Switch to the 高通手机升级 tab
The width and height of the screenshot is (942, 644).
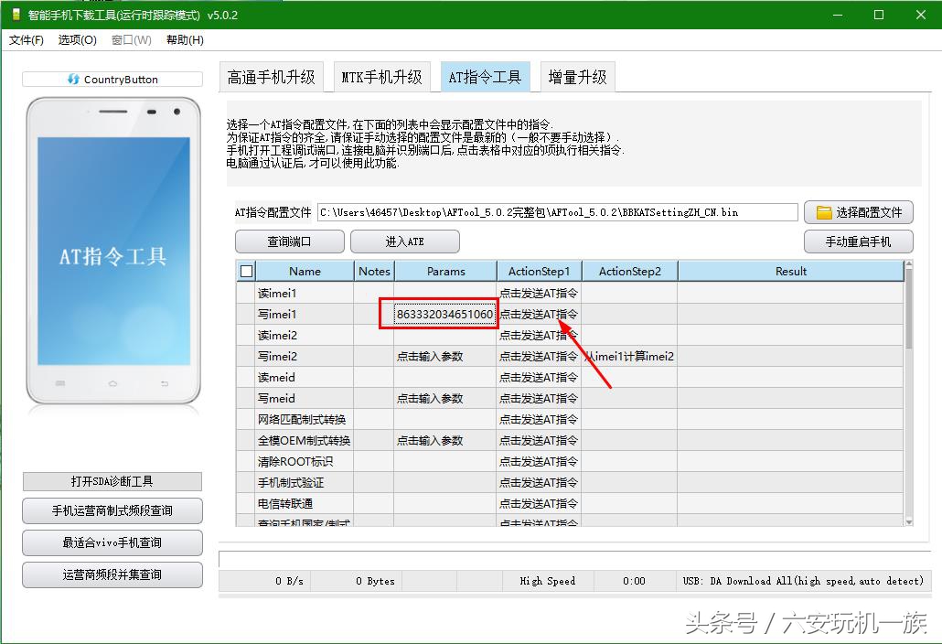[272, 77]
